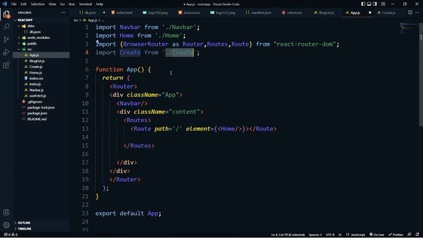Open the Source Control view

click(x=6, y=40)
